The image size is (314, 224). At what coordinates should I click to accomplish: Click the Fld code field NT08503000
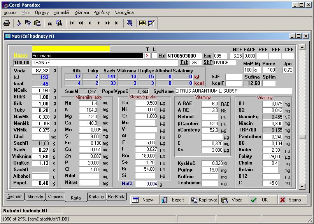tap(184, 56)
